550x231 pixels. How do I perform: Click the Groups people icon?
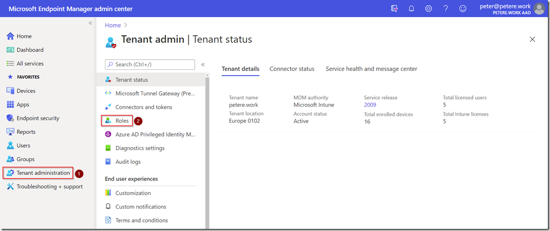[11, 159]
